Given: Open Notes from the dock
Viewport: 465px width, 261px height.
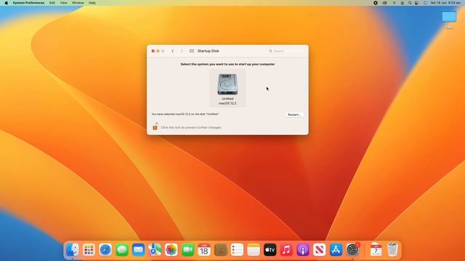Looking at the screenshot, I should (254, 249).
